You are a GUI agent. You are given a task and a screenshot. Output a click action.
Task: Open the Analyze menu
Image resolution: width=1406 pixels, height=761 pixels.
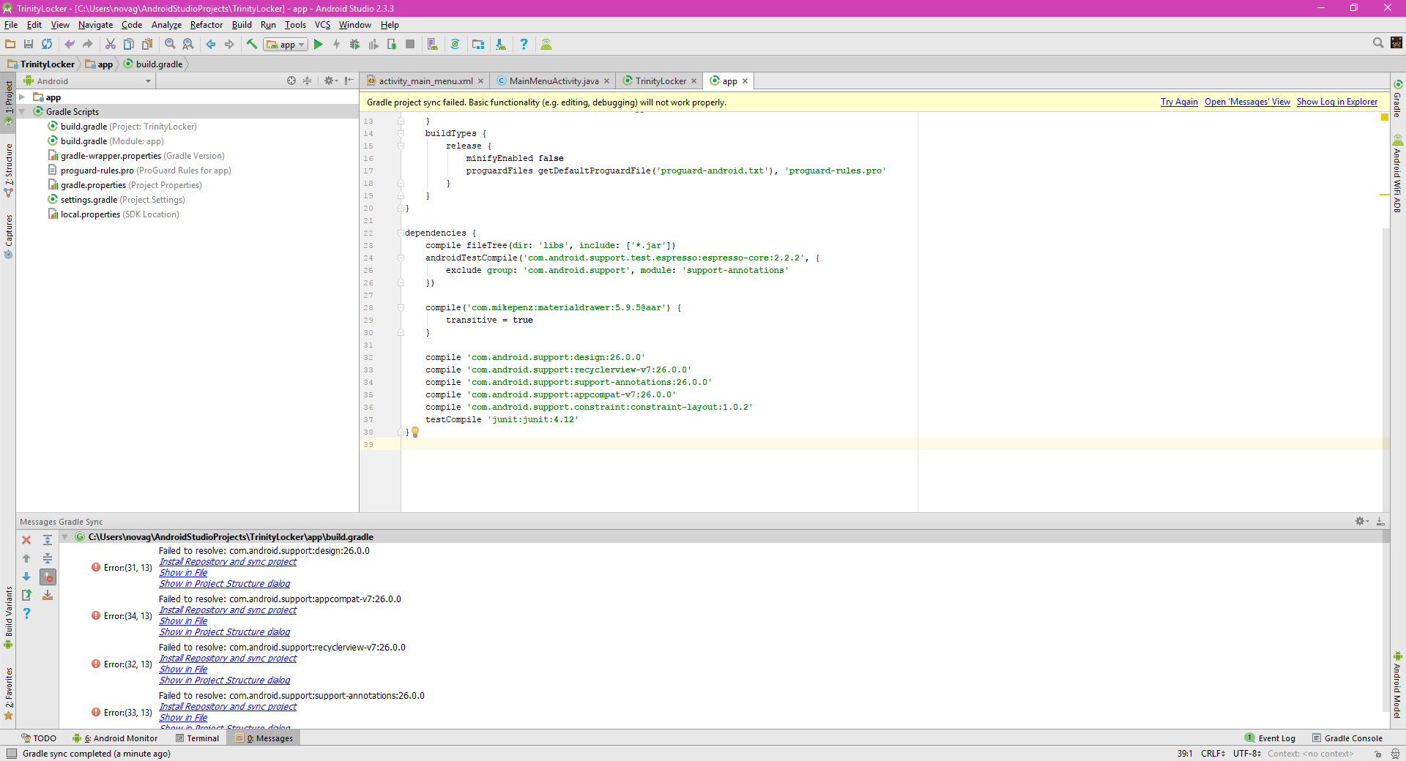coord(166,25)
